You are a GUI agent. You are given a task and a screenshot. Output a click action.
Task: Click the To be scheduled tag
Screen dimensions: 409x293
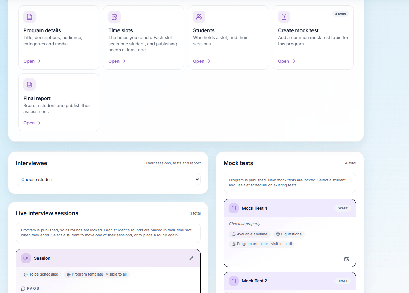point(41,274)
